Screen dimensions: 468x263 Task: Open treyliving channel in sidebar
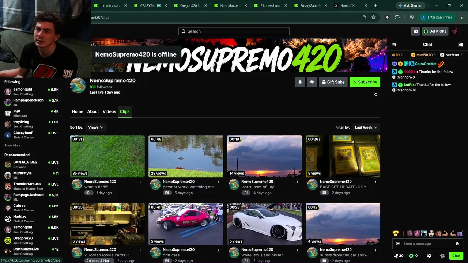(x=31, y=124)
